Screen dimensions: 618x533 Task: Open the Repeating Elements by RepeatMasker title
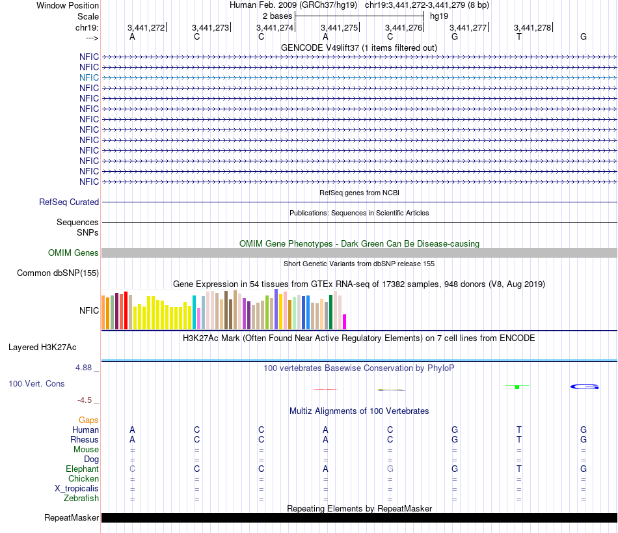[359, 508]
